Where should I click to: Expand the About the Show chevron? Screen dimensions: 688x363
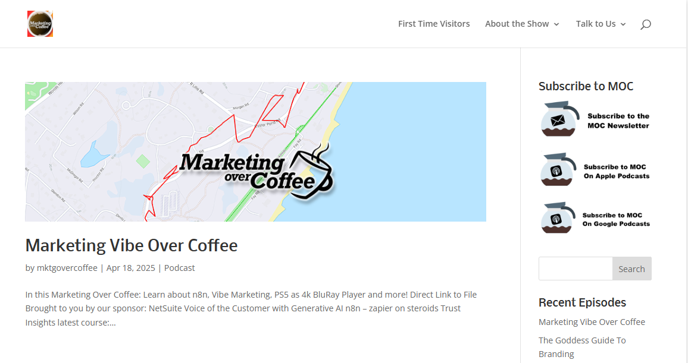click(556, 24)
